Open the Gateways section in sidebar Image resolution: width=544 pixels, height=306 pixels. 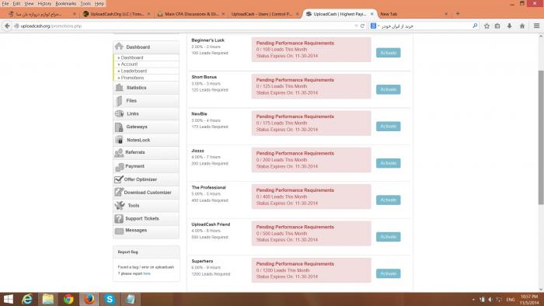[x=146, y=127]
